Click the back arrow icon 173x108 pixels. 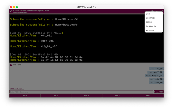click(11, 11)
